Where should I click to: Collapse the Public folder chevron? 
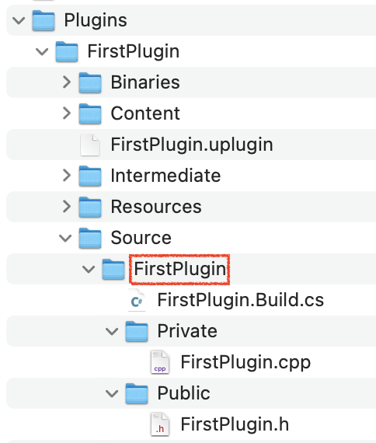(112, 393)
